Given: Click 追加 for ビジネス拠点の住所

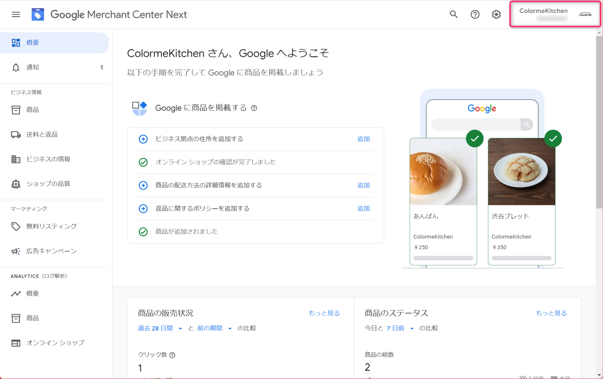Looking at the screenshot, I should click(x=363, y=139).
